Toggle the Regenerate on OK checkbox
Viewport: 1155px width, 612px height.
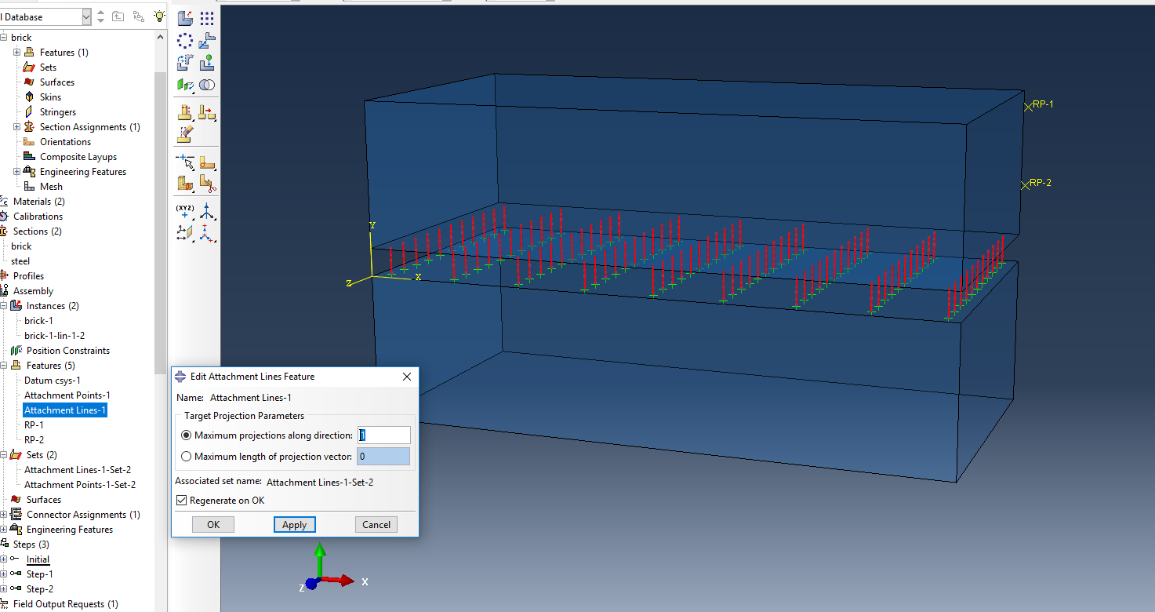(x=182, y=501)
